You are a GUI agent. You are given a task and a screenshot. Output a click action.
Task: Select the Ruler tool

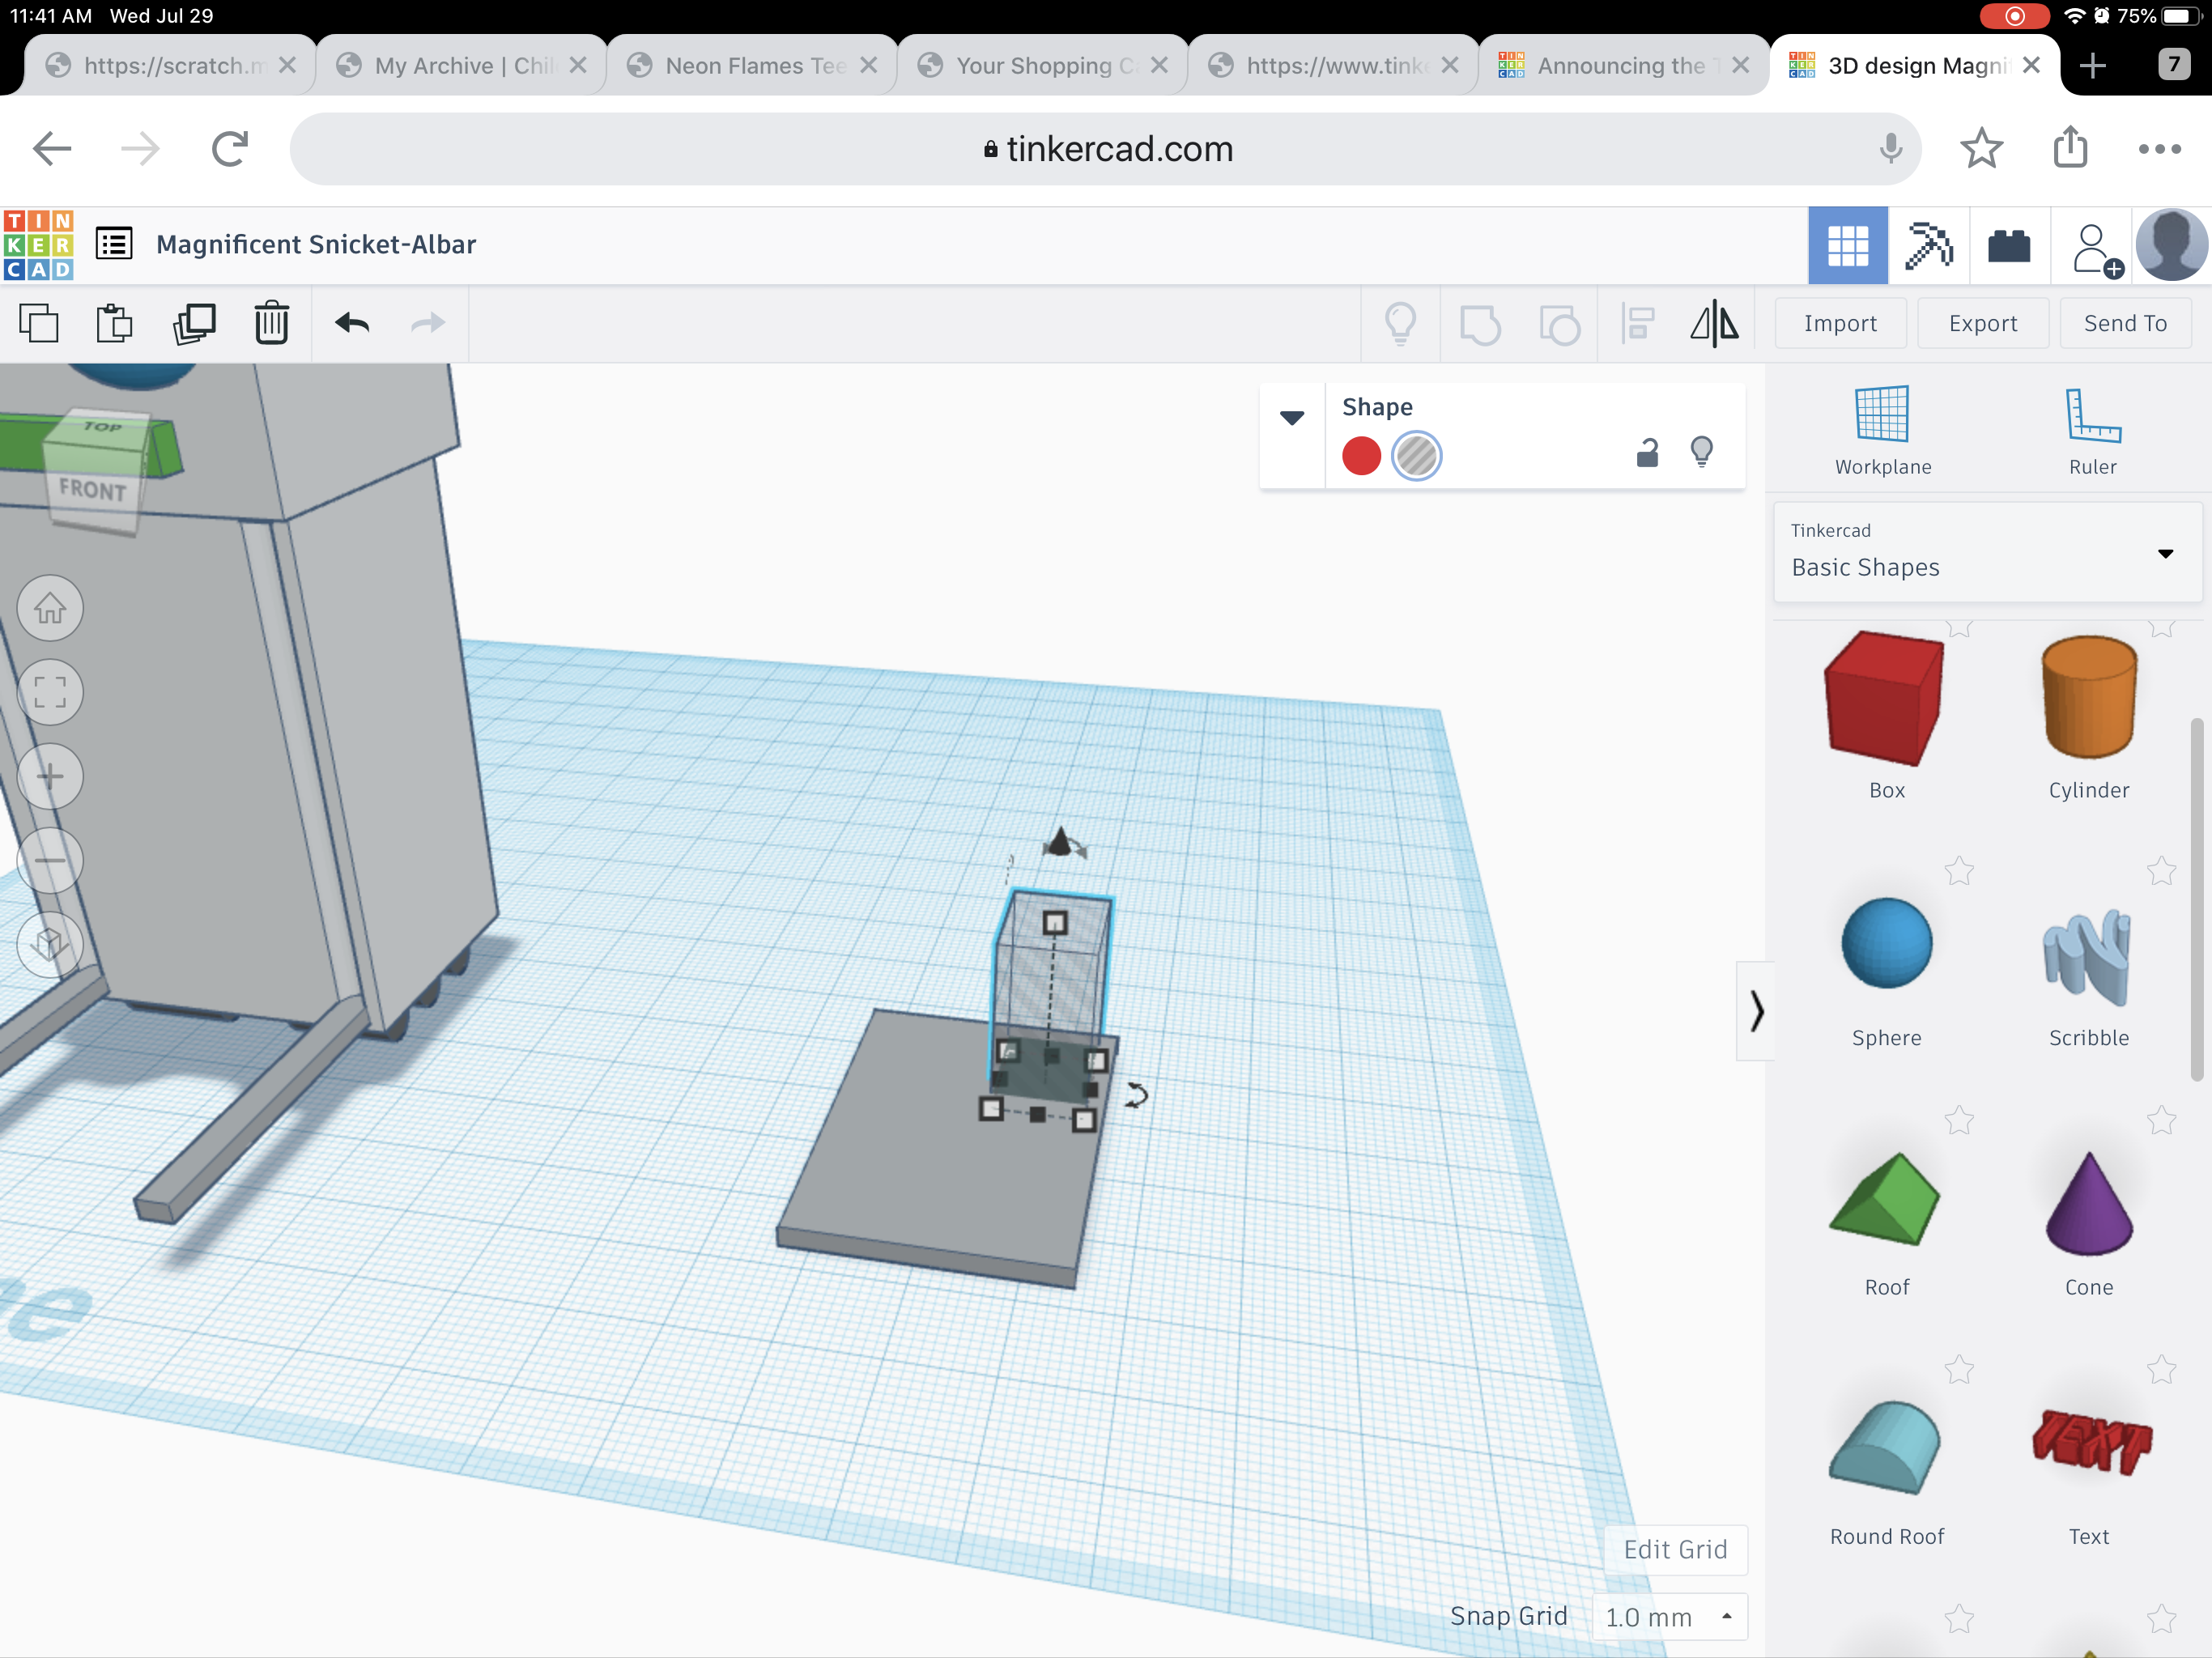pos(2092,431)
